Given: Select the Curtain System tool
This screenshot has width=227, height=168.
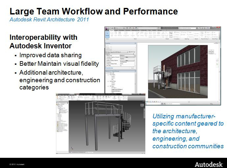Looking at the screenshot, I should click(x=150, y=35).
